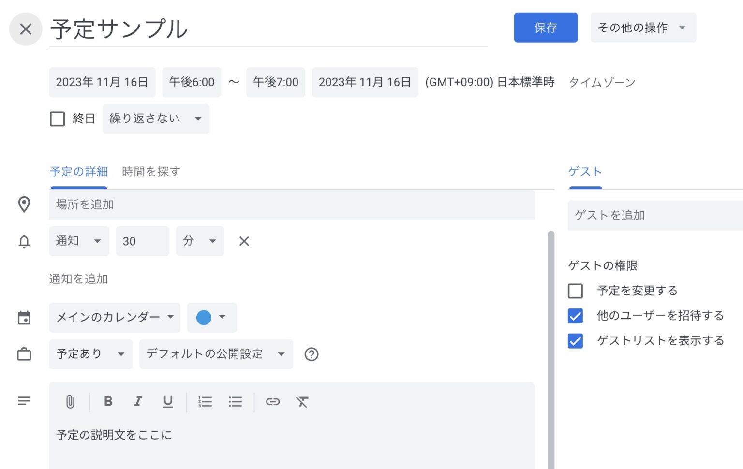Image resolution: width=743 pixels, height=469 pixels.
Task: Toggle bold formatting in description editor
Action: tap(108, 401)
